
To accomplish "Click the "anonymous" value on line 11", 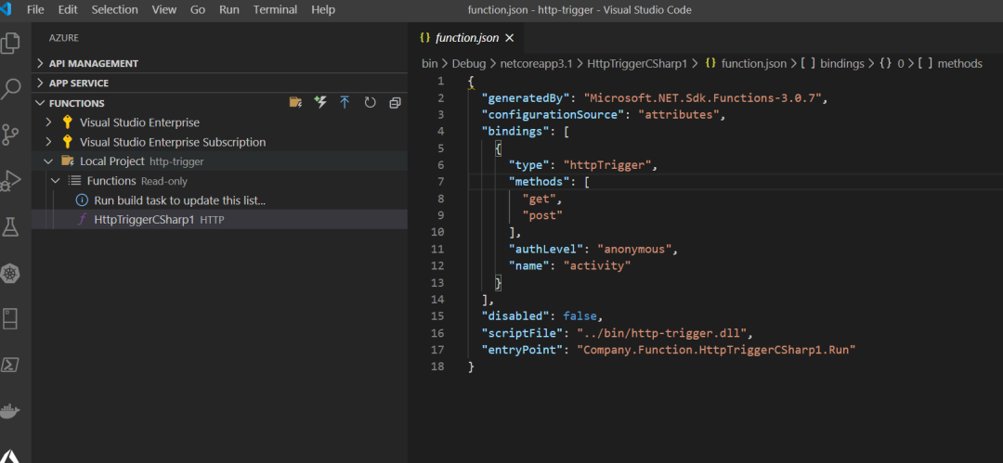I will 634,248.
